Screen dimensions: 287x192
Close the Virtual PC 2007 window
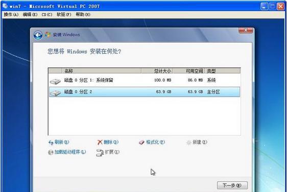(x=280, y=7)
